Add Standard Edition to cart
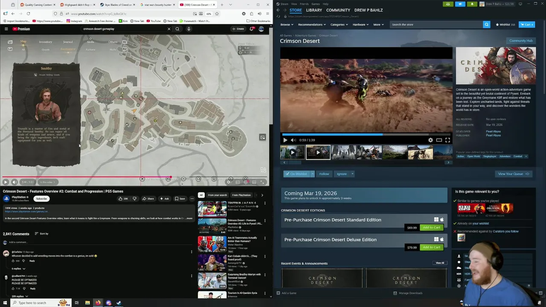This screenshot has width=546, height=307. [x=431, y=228]
